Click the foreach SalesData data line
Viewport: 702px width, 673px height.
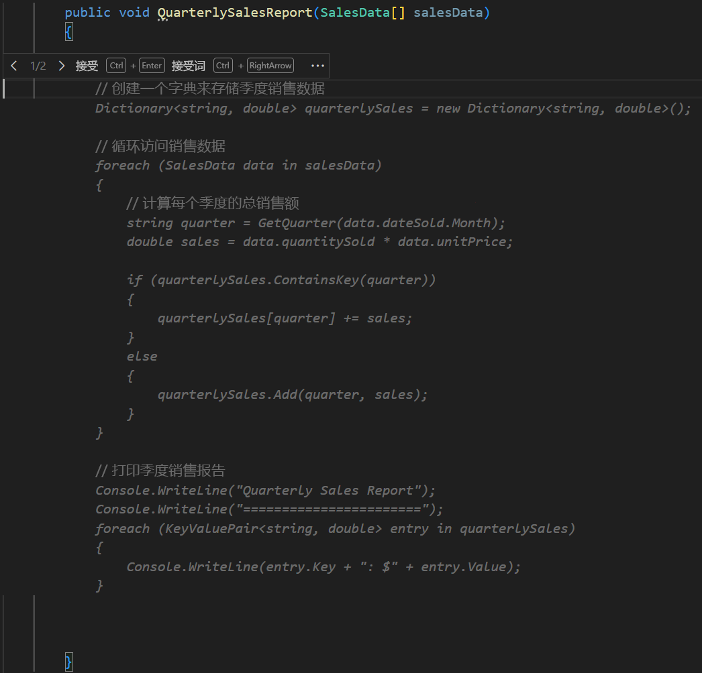point(238,166)
